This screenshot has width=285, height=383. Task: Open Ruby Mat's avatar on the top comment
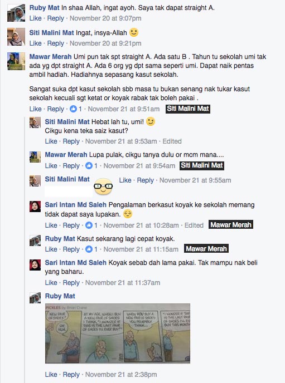(16, 13)
